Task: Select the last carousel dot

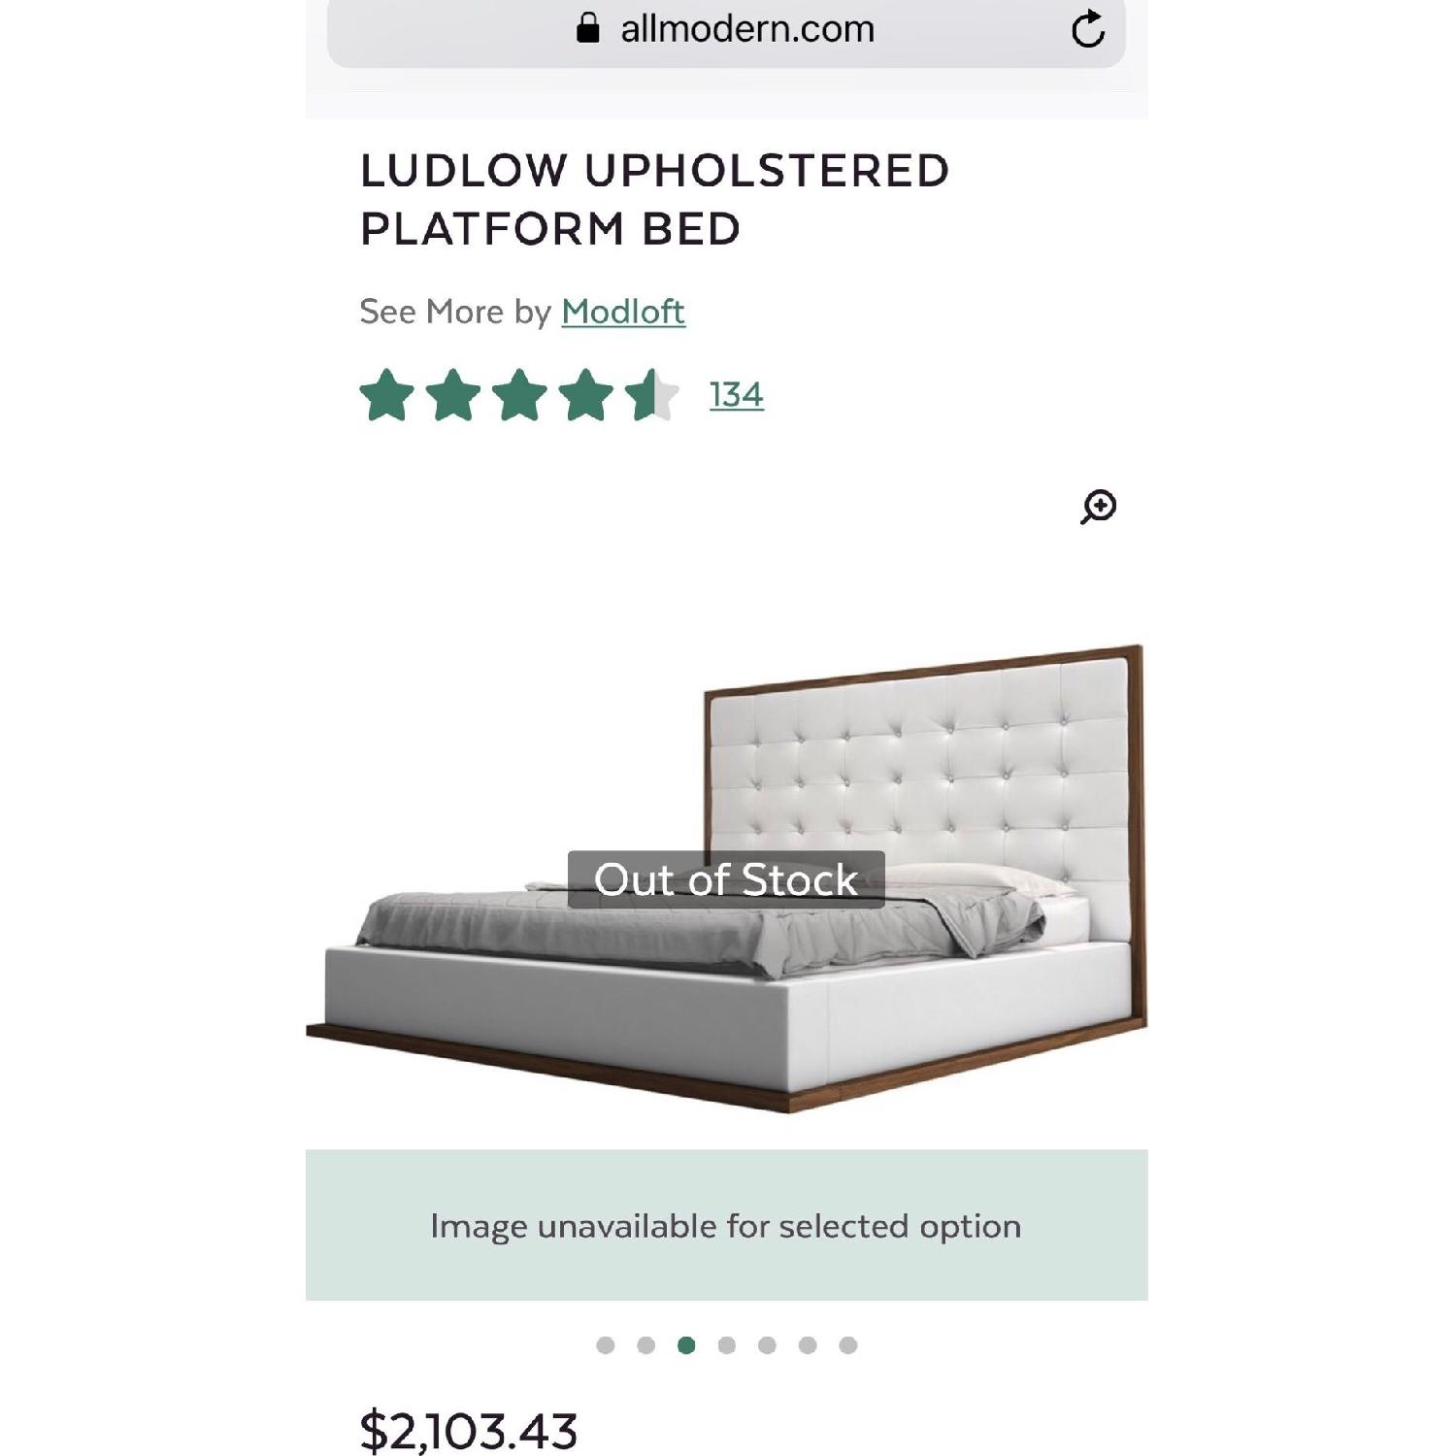Action: coord(848,1346)
